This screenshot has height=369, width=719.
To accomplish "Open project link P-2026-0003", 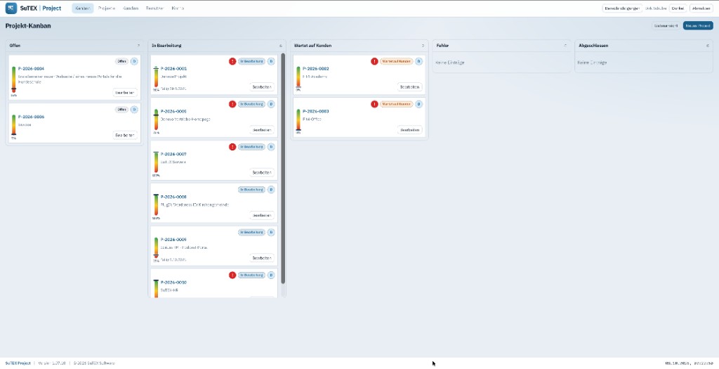I will (316, 112).
